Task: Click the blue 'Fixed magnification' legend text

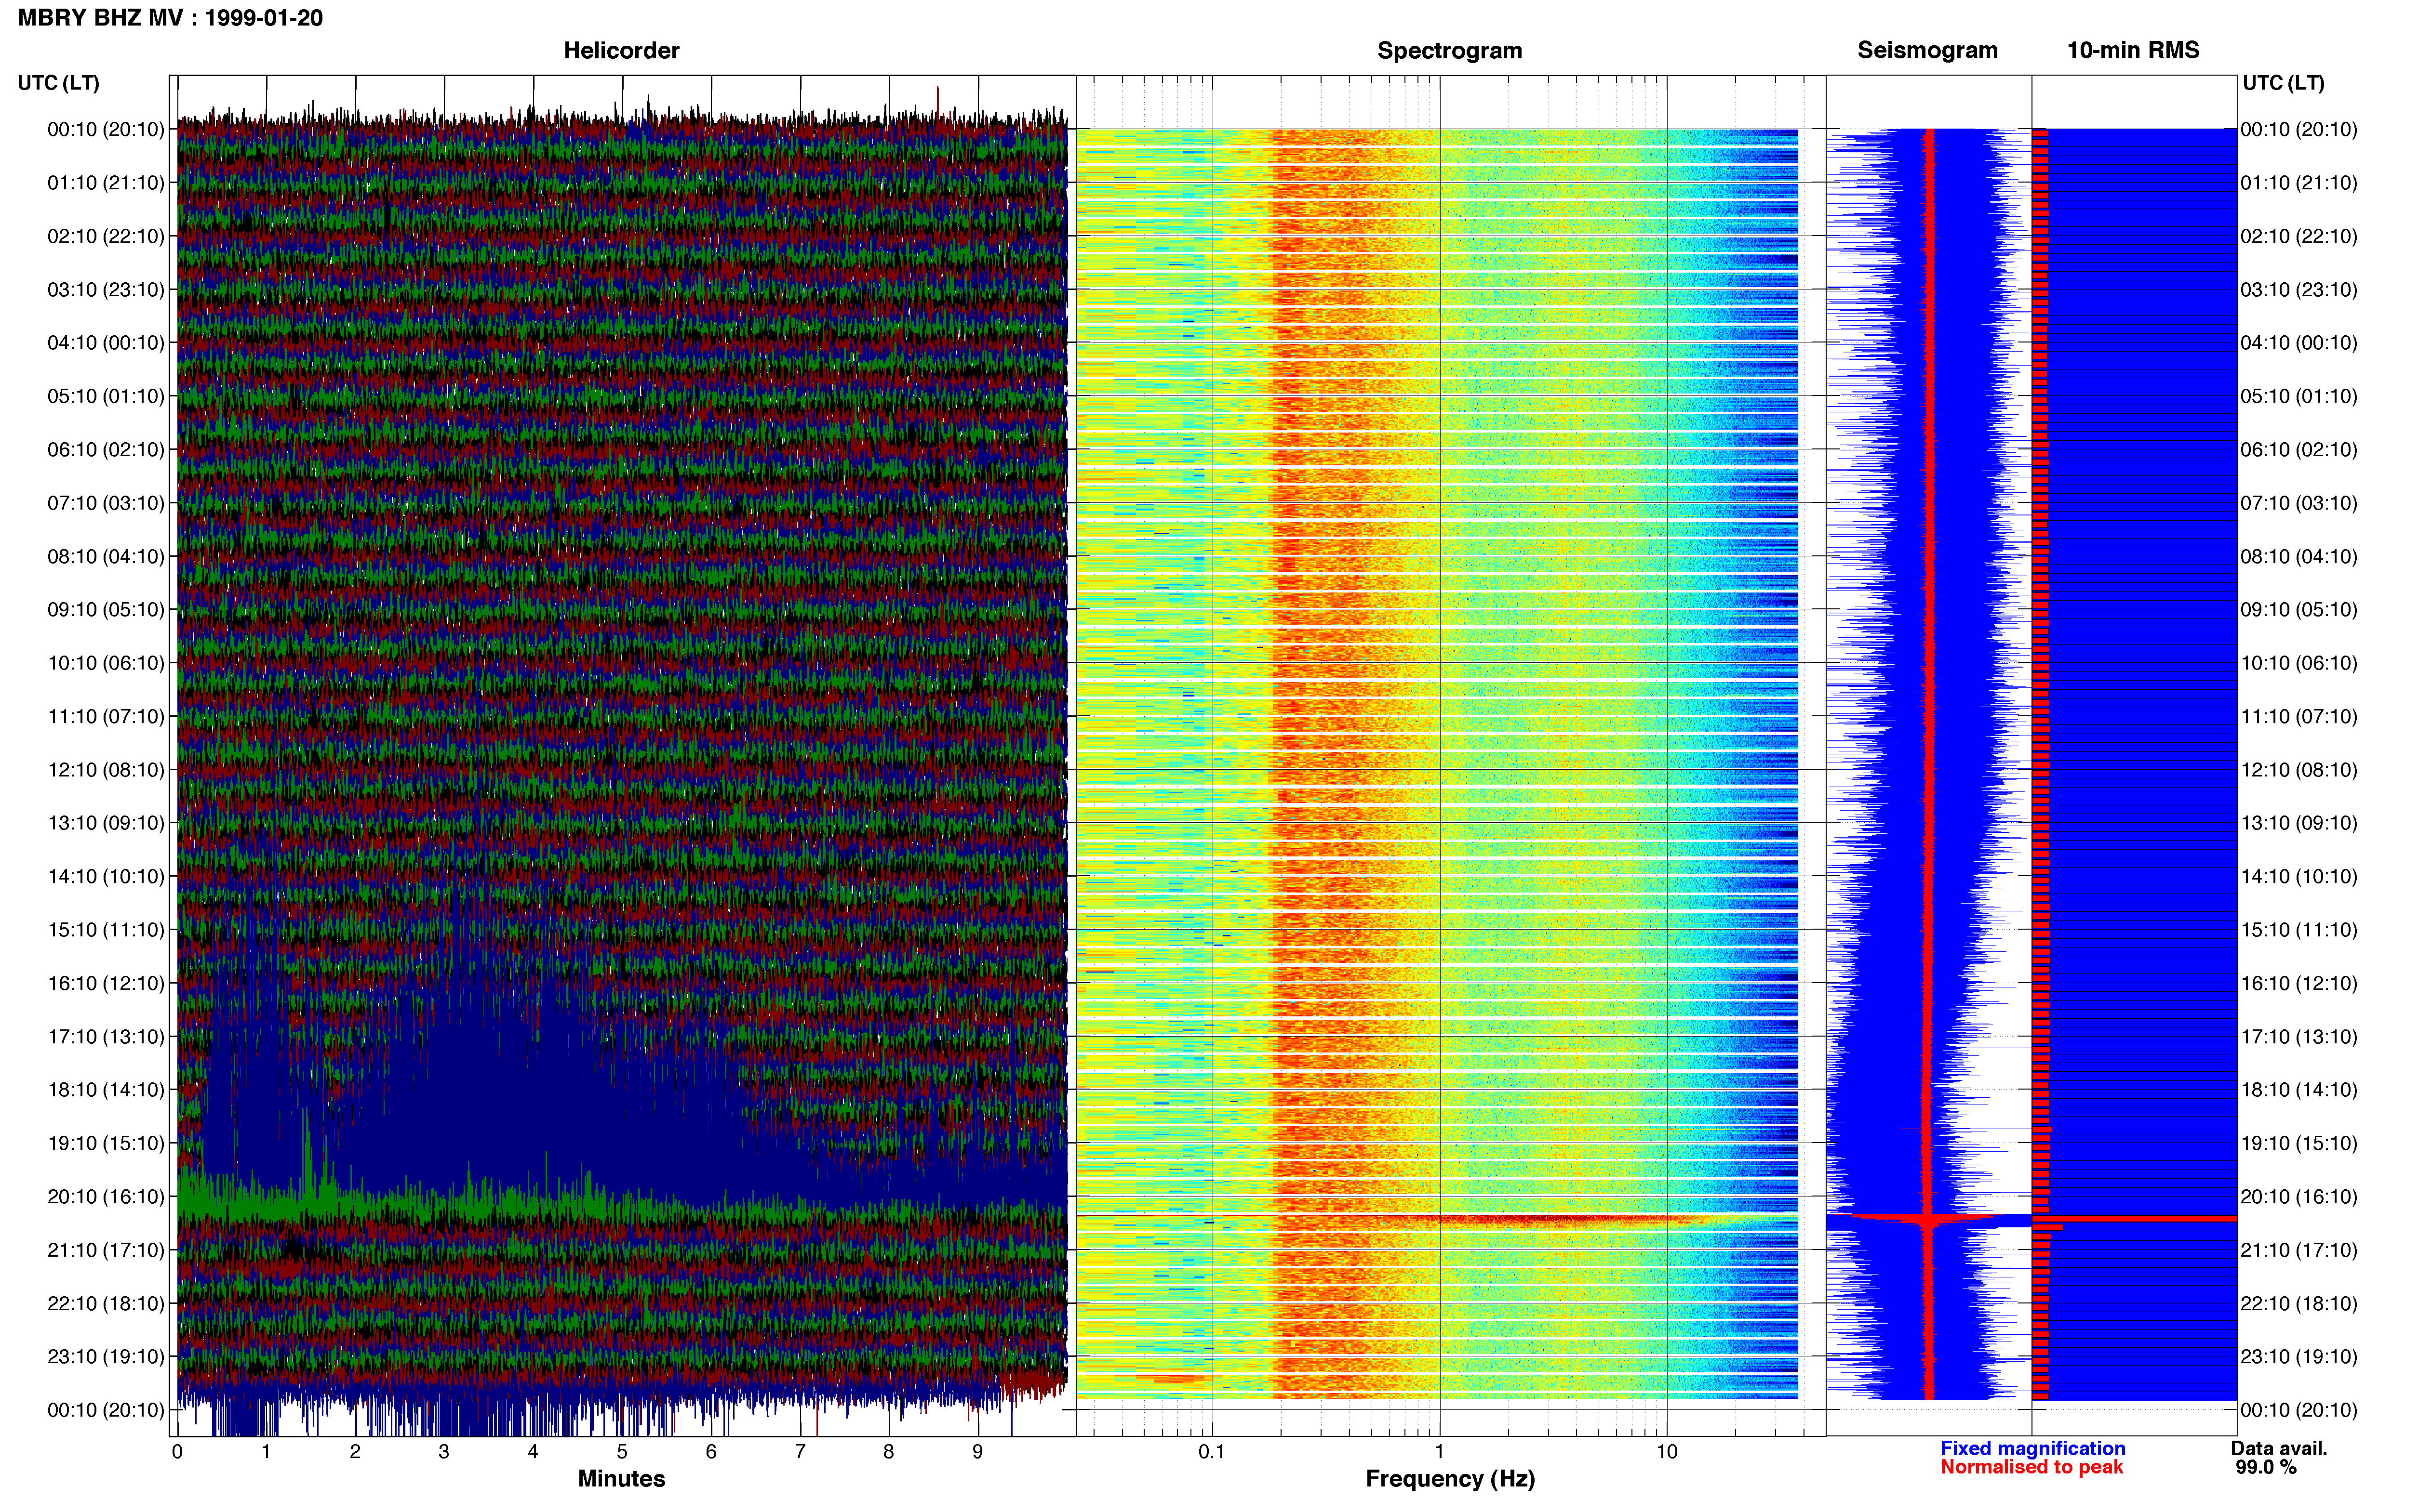Action: (2032, 1449)
